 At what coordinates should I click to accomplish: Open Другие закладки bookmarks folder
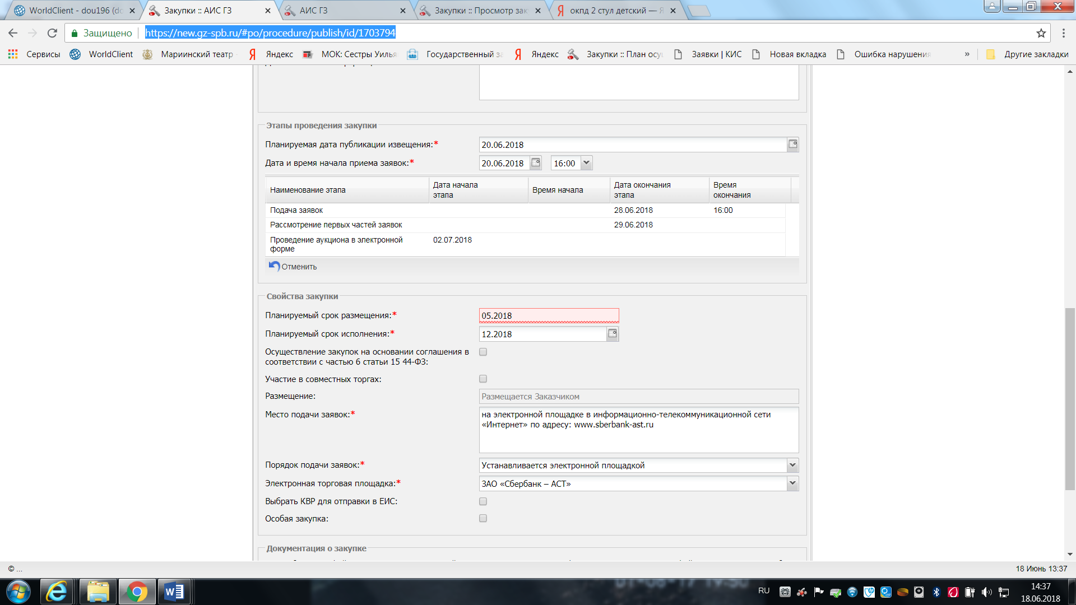pyautogui.click(x=1028, y=54)
